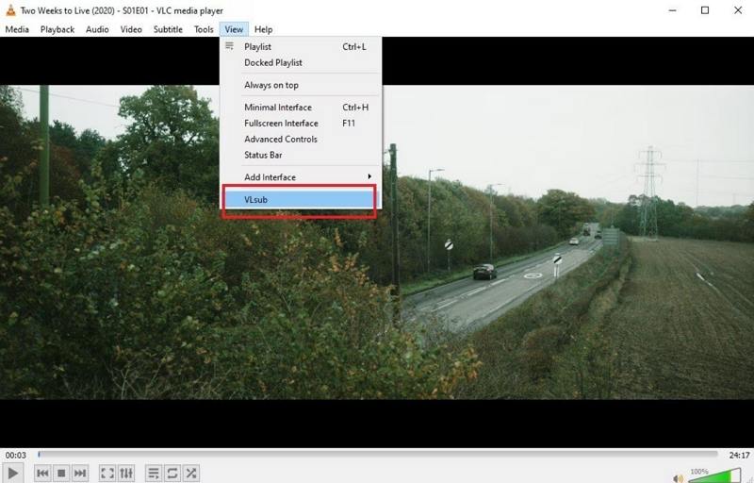The image size is (754, 483).
Task: Close the VLC window
Action: pos(738,10)
